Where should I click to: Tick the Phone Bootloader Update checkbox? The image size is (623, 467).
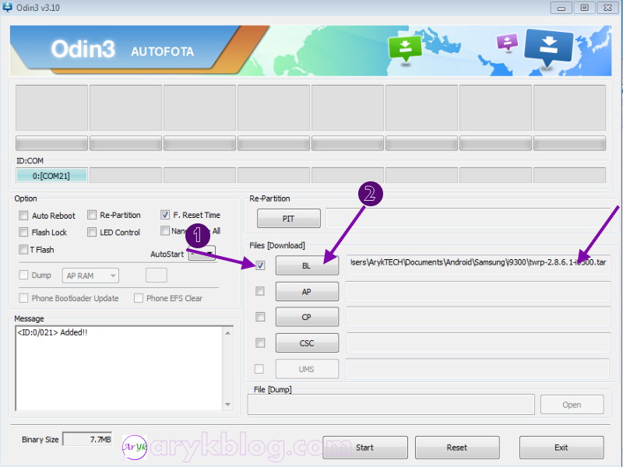click(x=23, y=298)
